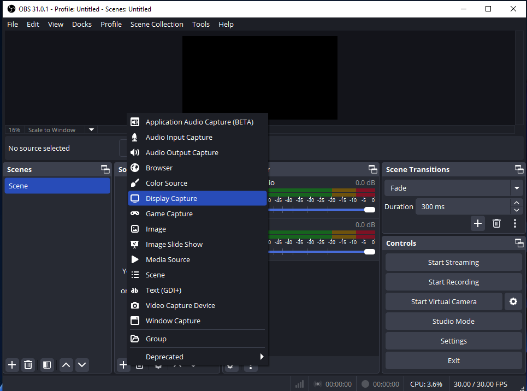Open preview scaling dropdown arrow
This screenshot has height=391, width=527.
click(91, 130)
